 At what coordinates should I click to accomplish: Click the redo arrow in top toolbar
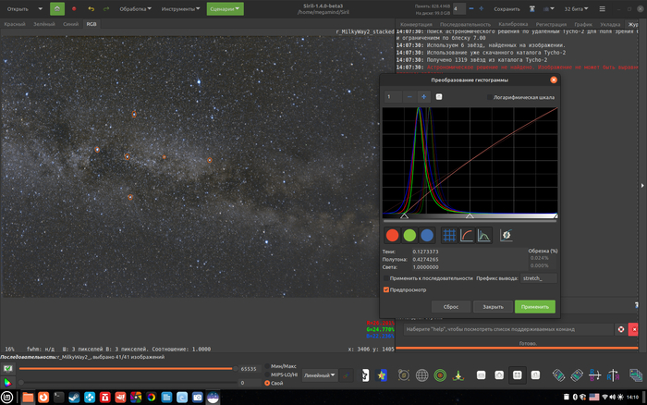click(x=108, y=8)
